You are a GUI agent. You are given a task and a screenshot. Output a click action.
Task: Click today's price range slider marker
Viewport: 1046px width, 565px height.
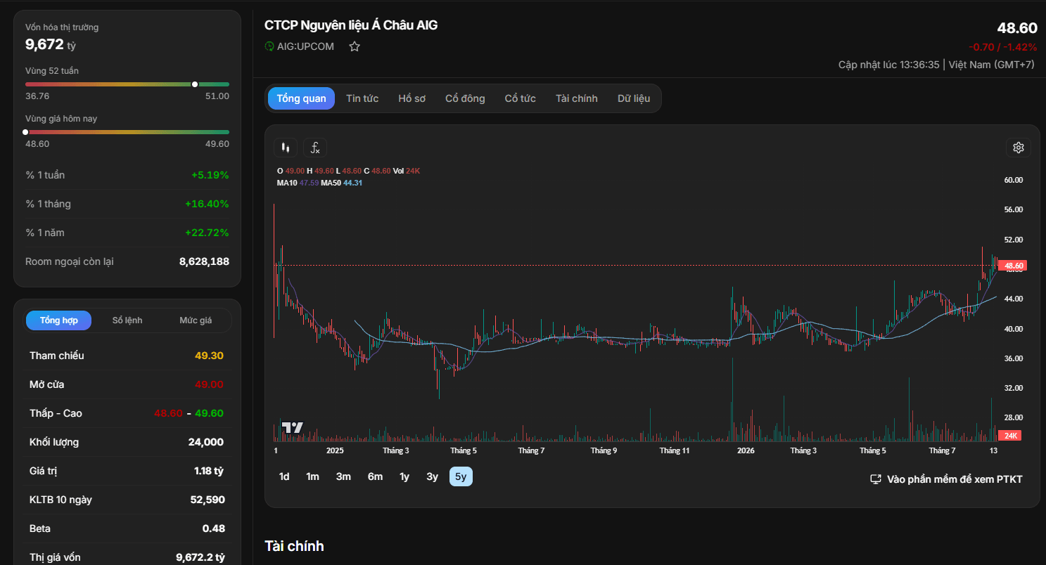click(25, 132)
